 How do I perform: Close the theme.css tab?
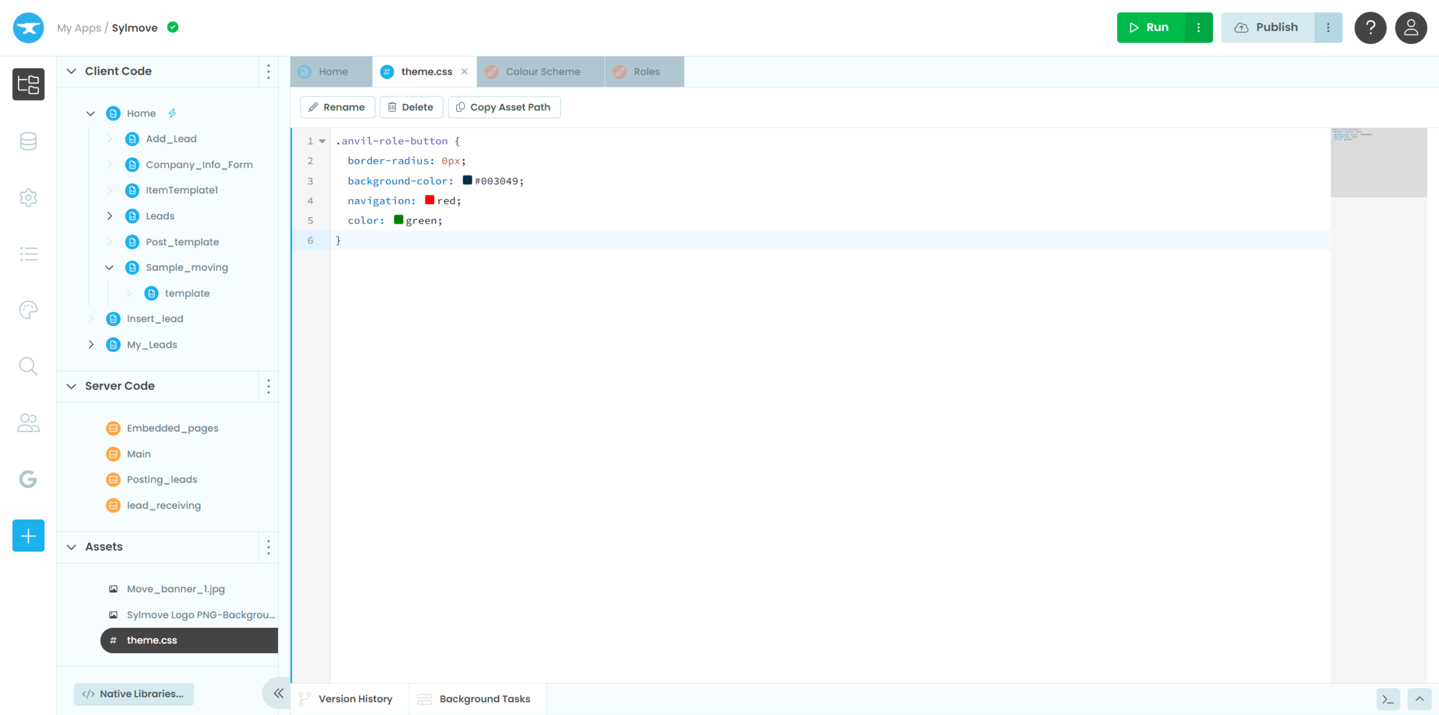pyautogui.click(x=464, y=71)
